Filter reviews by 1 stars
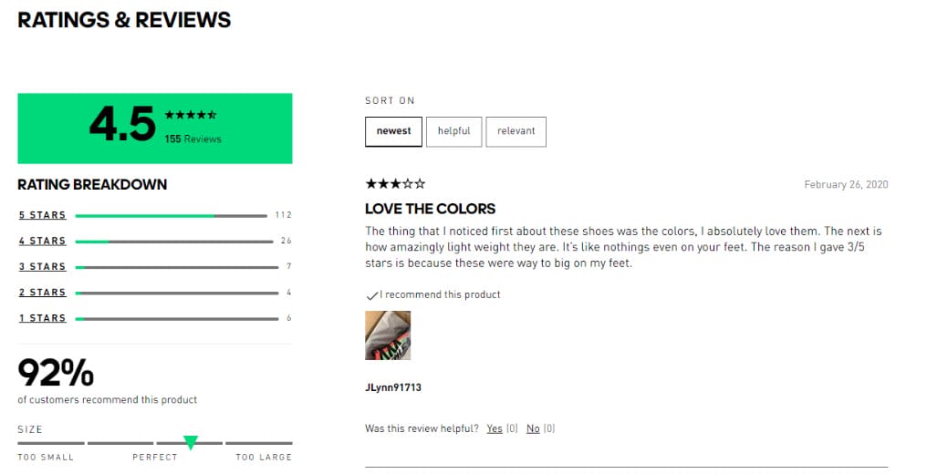Viewport: 948px width, 474px height. point(42,318)
